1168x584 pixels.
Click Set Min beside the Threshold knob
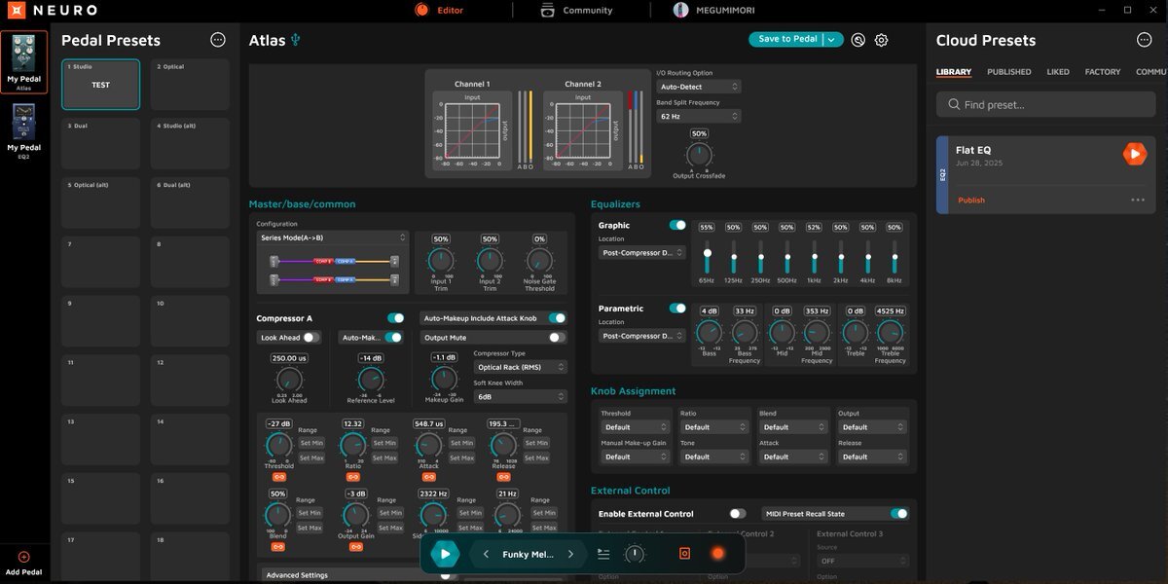pos(310,443)
